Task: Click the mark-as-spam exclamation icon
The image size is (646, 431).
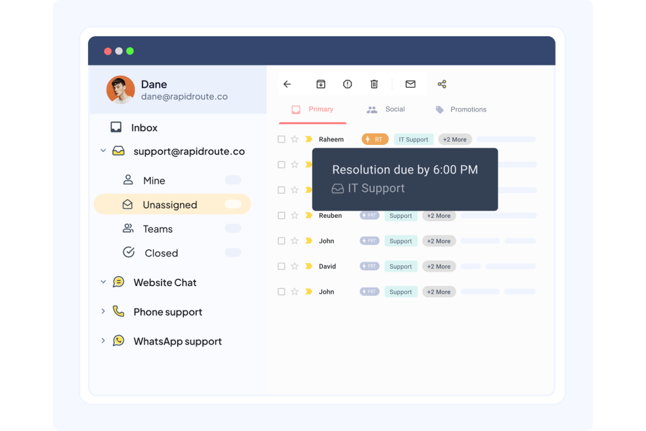Action: click(x=347, y=84)
